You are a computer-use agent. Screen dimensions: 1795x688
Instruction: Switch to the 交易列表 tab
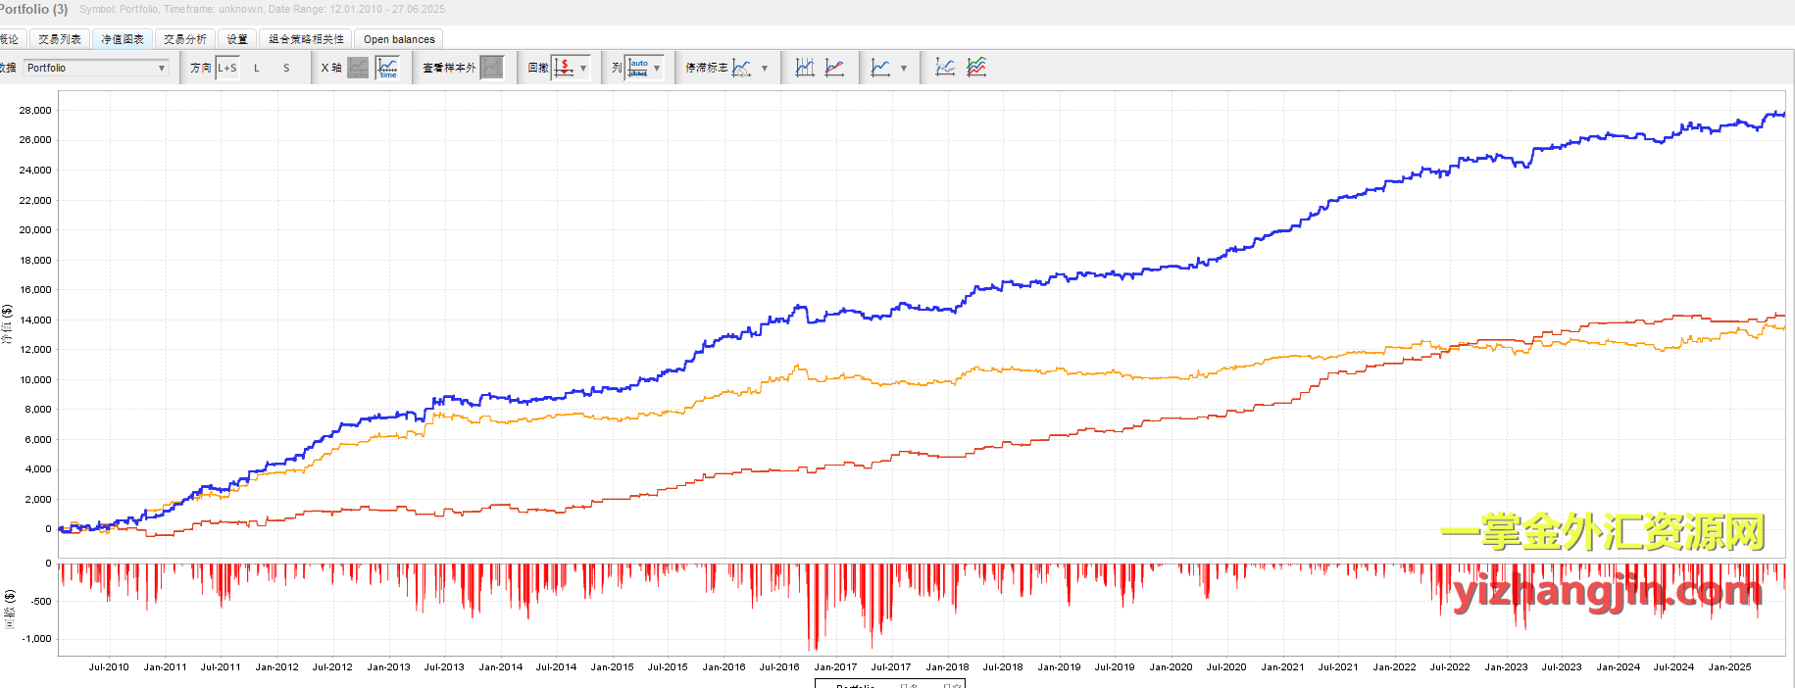tap(60, 39)
